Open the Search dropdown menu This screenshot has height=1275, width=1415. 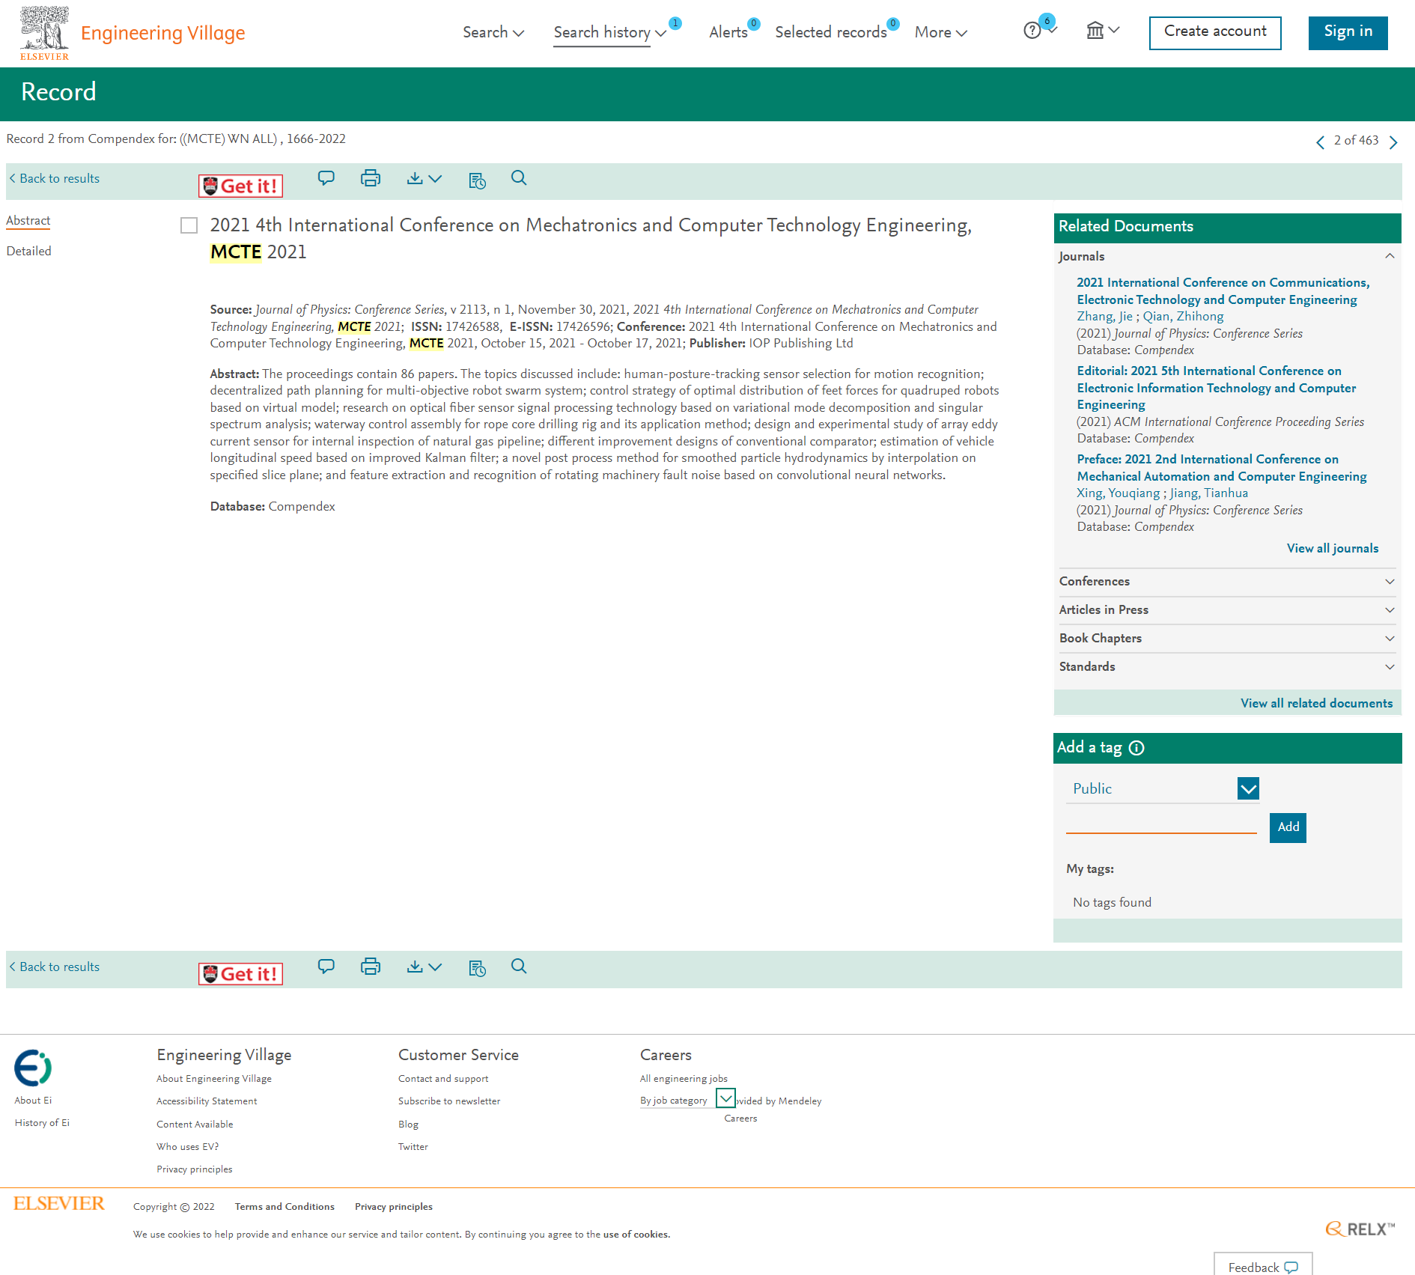click(x=493, y=32)
